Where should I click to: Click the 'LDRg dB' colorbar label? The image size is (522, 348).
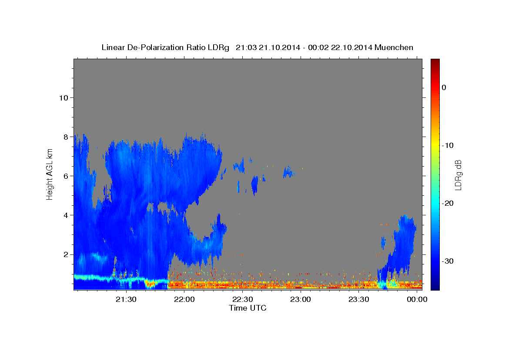(458, 175)
